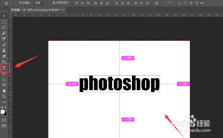Select the Path Selection arrow tool

[x=4, y=79]
